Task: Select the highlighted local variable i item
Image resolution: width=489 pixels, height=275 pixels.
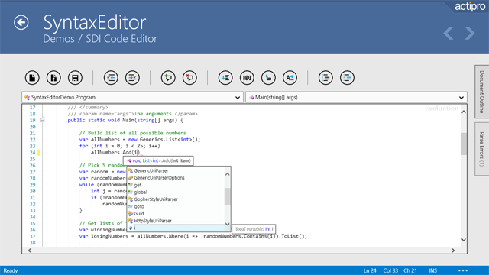Action: pyautogui.click(x=176, y=228)
